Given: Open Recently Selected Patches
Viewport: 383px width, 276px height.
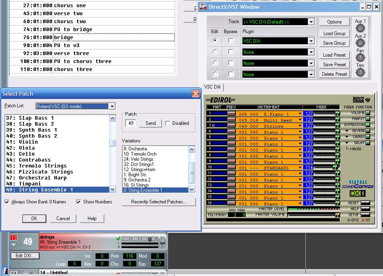Looking at the screenshot, I should [159, 202].
